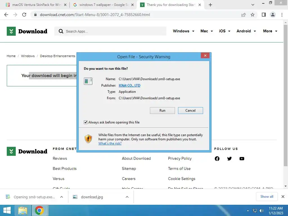
Task: Select the Thank you for downloading tab
Action: (x=170, y=5)
